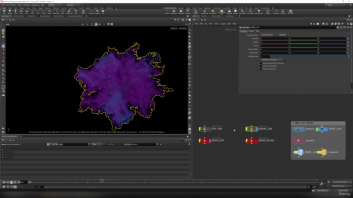Select the Font shelf tool
This screenshot has height=198, width=353.
pyautogui.click(x=76, y=12)
